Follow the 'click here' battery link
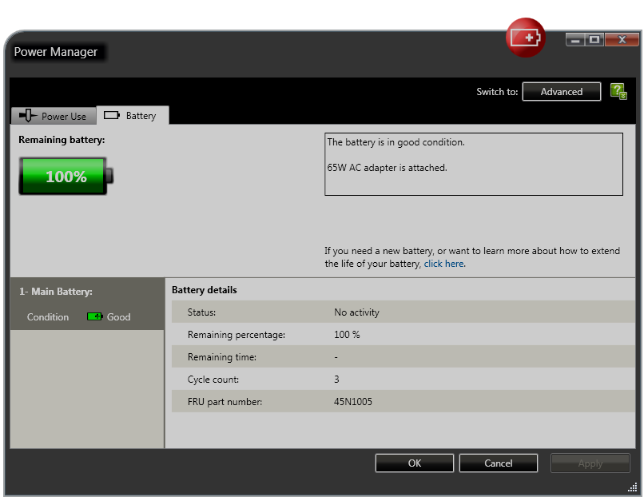This screenshot has height=501, width=644. tap(443, 264)
